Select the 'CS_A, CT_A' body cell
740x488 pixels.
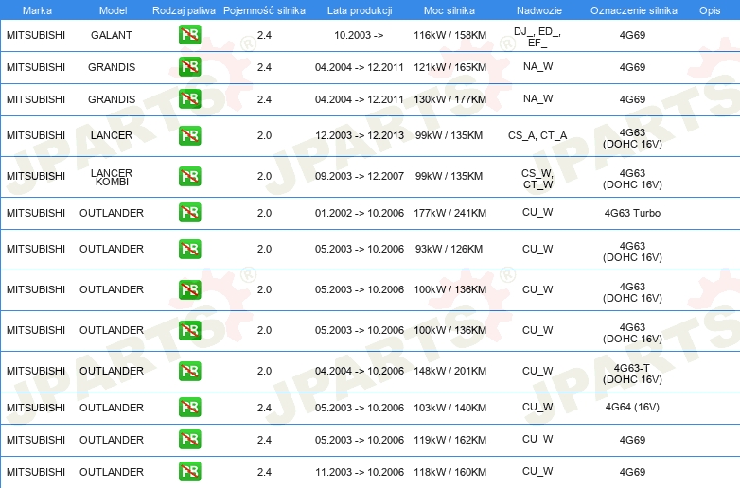537,136
